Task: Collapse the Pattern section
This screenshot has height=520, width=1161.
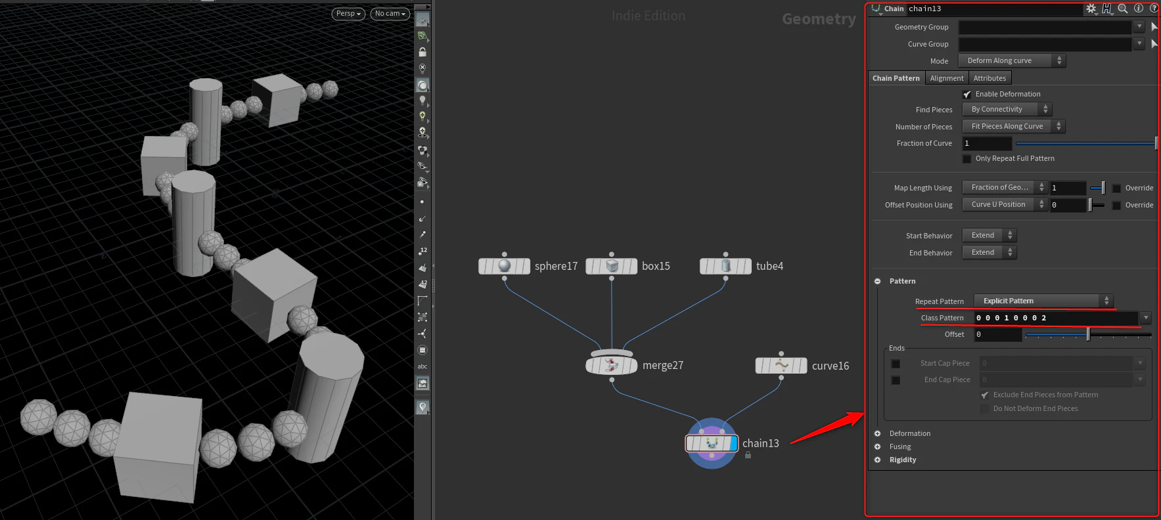Action: pyautogui.click(x=878, y=281)
